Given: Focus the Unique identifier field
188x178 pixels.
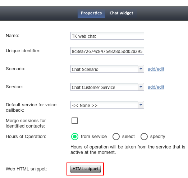Looking at the screenshot, I should coord(107,51).
